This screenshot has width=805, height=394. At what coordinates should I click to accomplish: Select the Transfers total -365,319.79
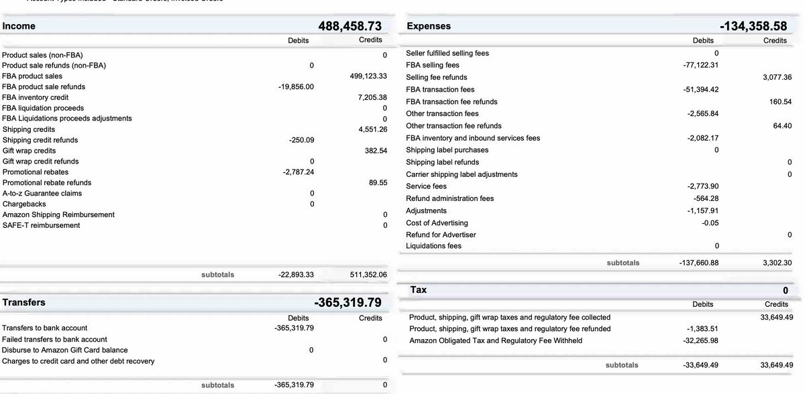click(347, 302)
